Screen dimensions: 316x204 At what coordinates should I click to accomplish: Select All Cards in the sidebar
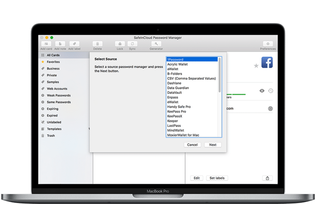click(64, 55)
